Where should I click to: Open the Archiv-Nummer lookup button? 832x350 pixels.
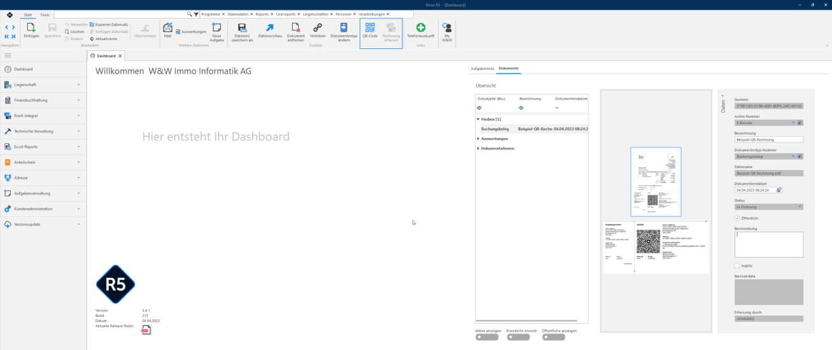click(800, 122)
